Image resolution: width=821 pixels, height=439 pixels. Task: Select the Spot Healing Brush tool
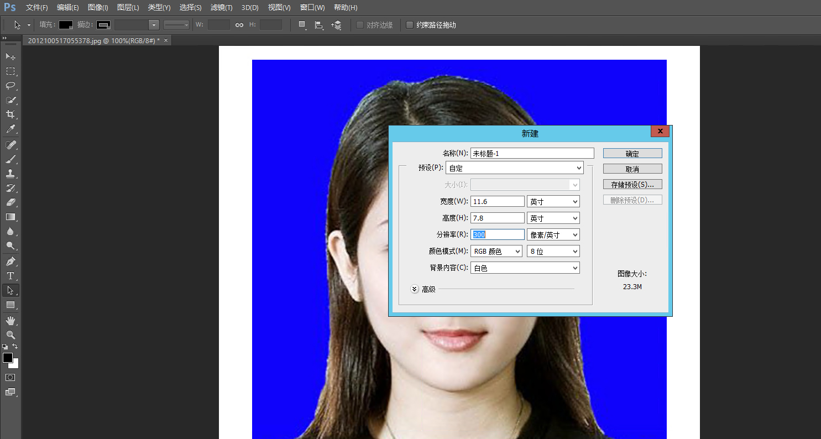click(x=11, y=145)
